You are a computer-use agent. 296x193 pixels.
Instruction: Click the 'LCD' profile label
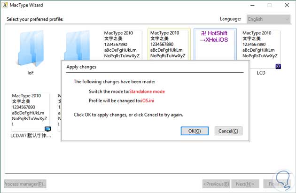tap(261, 73)
